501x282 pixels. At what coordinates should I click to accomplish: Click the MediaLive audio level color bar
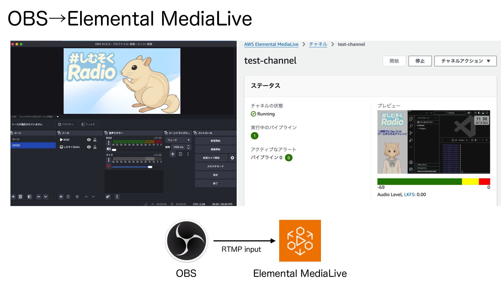(434, 181)
